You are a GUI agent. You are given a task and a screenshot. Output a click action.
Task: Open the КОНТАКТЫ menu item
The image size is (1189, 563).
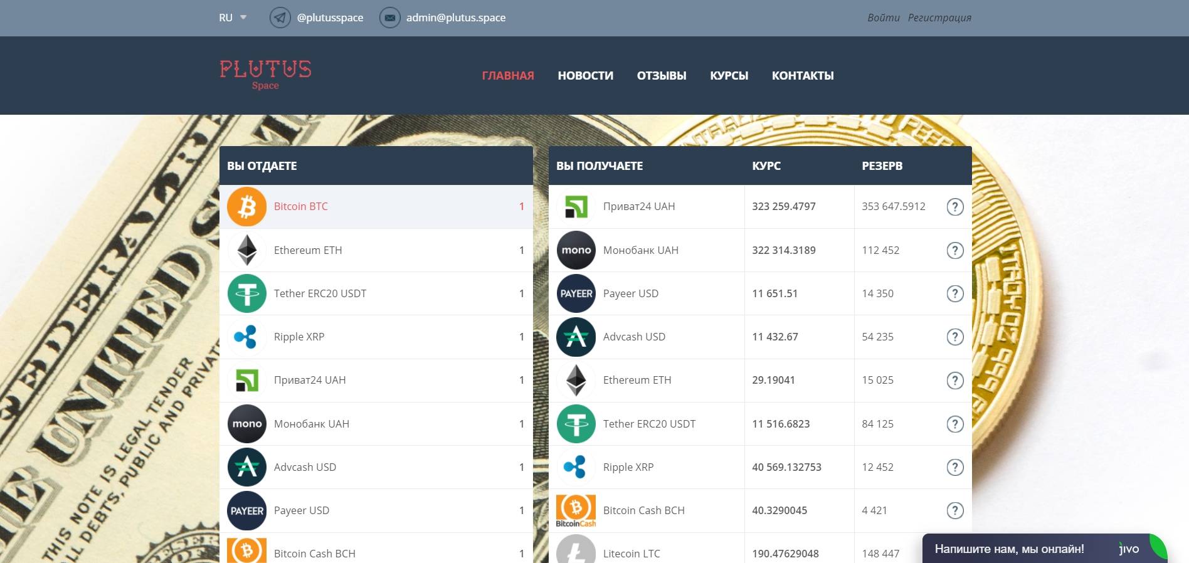click(803, 75)
